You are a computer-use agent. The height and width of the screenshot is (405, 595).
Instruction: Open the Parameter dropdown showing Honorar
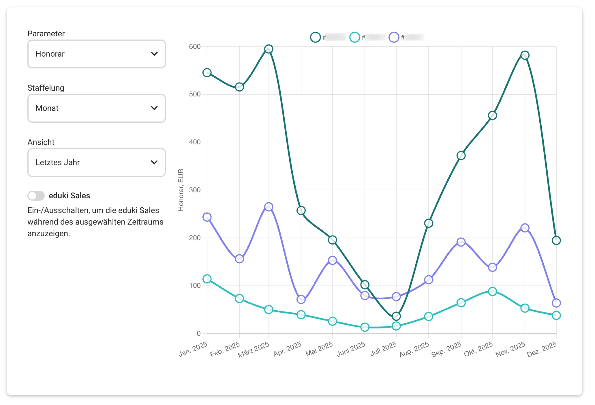[96, 54]
